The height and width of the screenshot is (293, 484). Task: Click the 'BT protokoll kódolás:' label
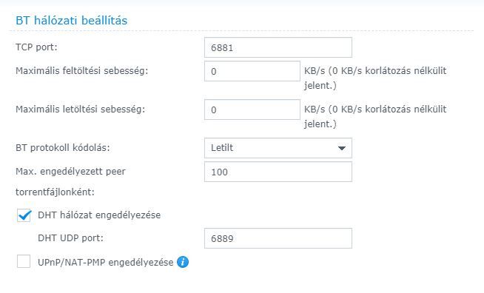pyautogui.click(x=63, y=147)
